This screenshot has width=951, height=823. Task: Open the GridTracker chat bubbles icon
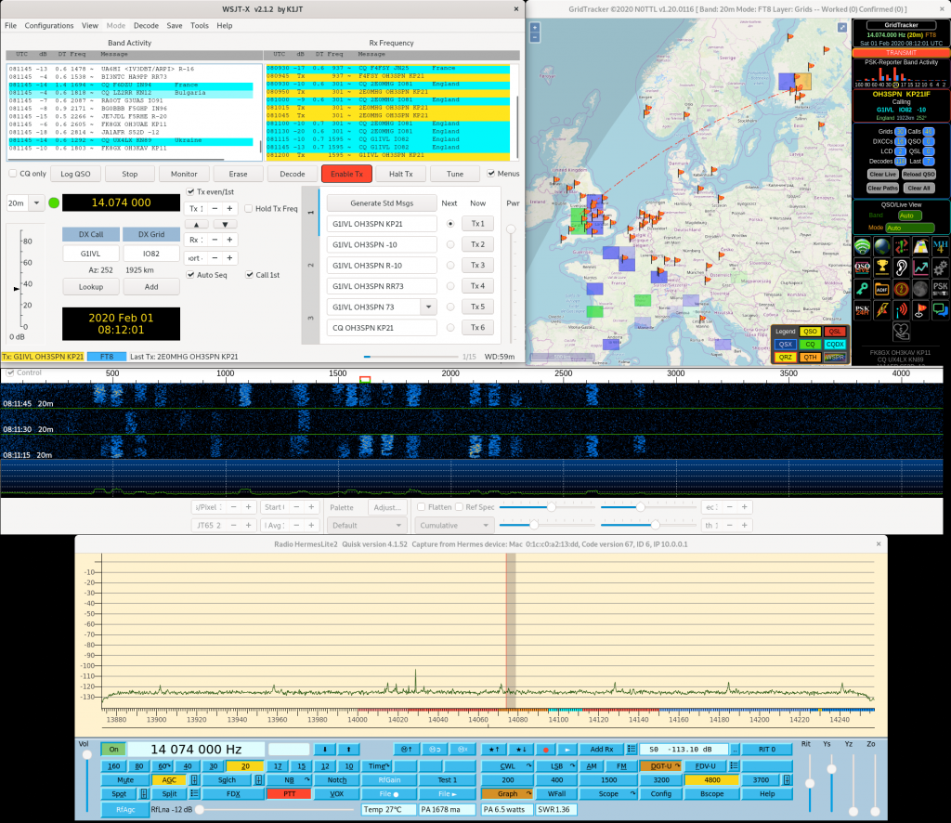[940, 310]
